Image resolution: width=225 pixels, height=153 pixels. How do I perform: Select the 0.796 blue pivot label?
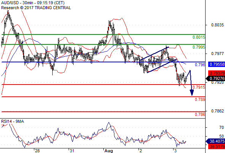tap(200, 65)
